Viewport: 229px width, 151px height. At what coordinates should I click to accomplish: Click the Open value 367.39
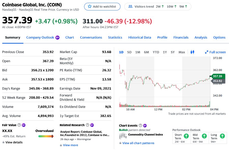pyautogui.click(x=48, y=61)
